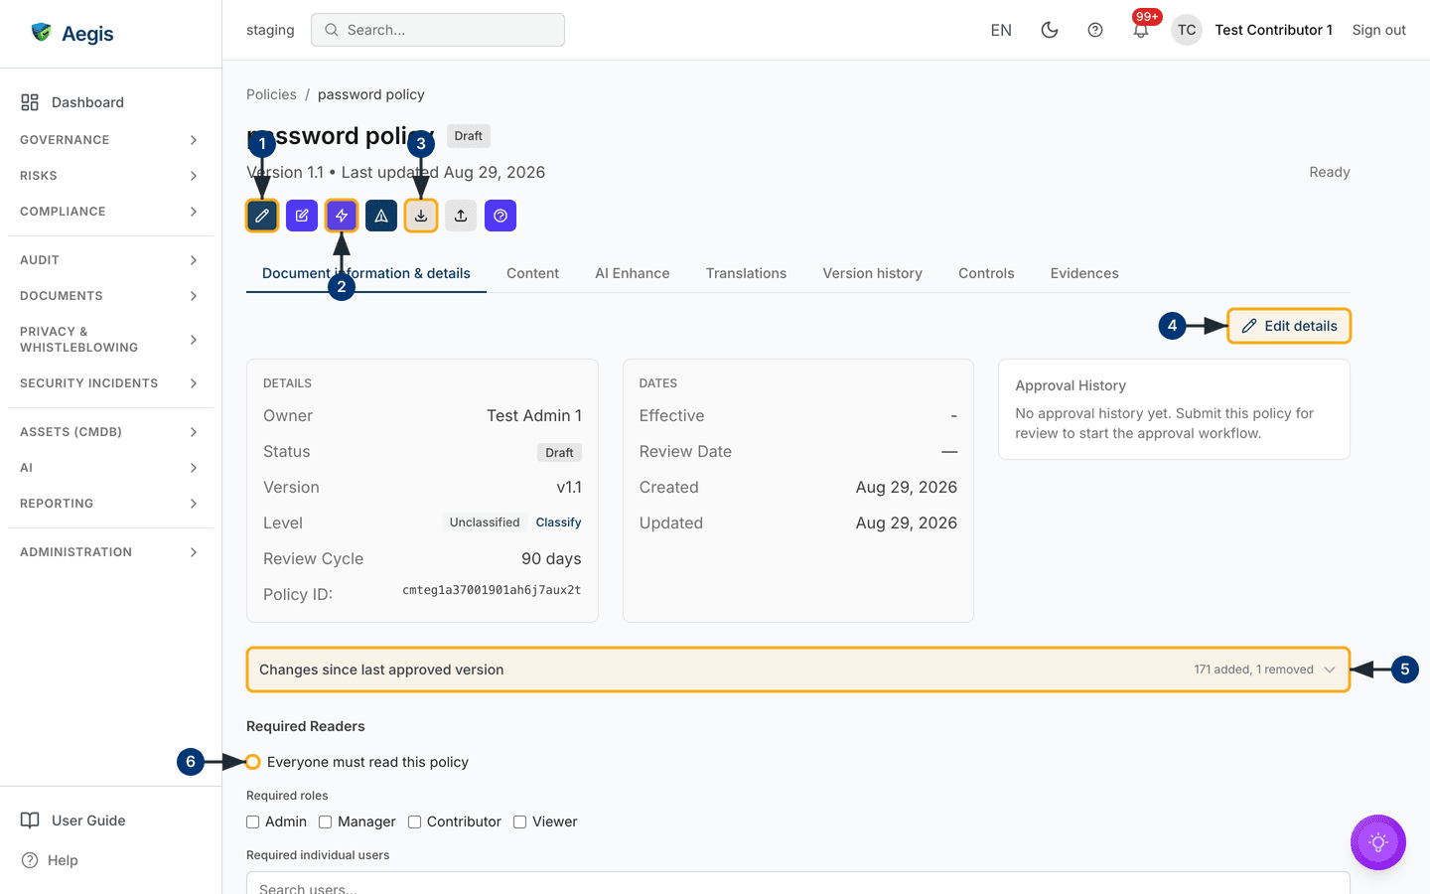The width and height of the screenshot is (1430, 894).
Task: Click the floating lightbulb assistant button
Action: tap(1378, 842)
